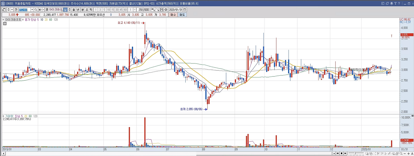Click the first chart tool icon after 250/600
The width and height of the screenshot is (414, 156).
tap(153, 10)
